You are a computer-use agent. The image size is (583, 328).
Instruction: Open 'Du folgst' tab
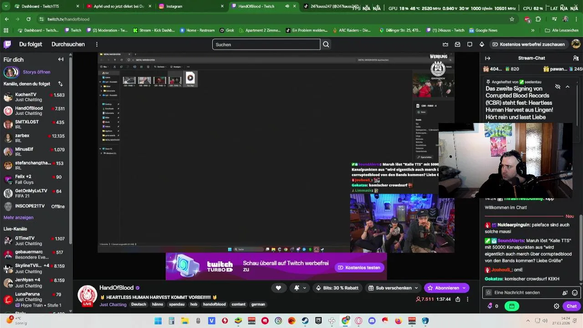(31, 44)
